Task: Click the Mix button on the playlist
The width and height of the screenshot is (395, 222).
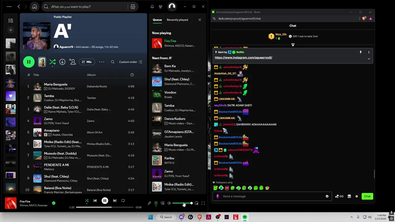Action: pyautogui.click(x=86, y=62)
